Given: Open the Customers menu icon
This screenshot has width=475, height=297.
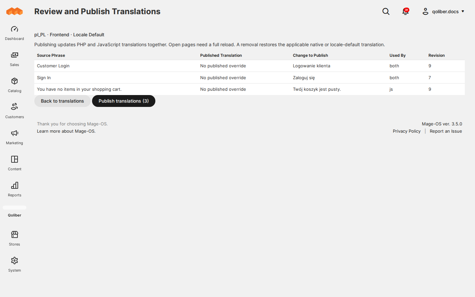Looking at the screenshot, I should click(x=15, y=107).
